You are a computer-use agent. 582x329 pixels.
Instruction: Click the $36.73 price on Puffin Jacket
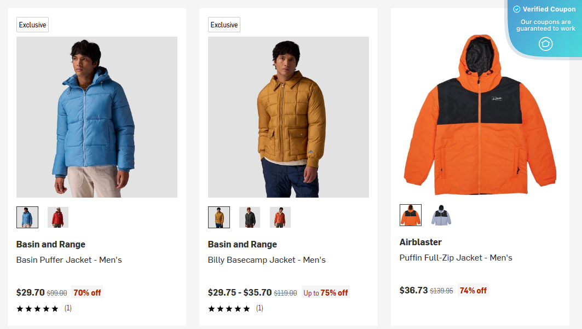pos(413,290)
